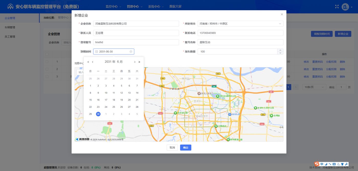This screenshot has height=171, width=358.
Task: Go to next year in date picker
Action: (x=139, y=62)
